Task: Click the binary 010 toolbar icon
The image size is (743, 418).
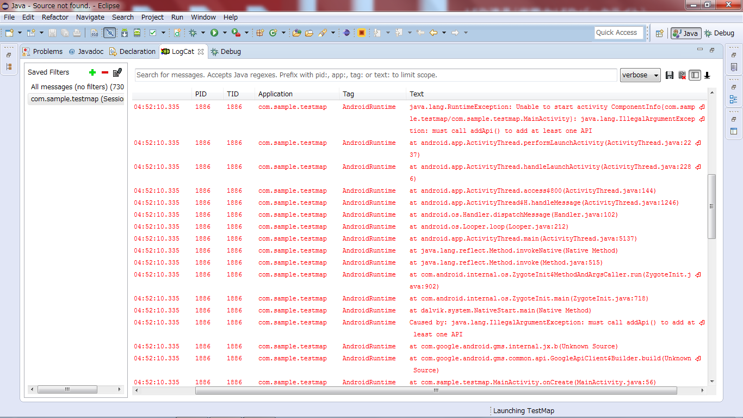Action: click(95, 33)
